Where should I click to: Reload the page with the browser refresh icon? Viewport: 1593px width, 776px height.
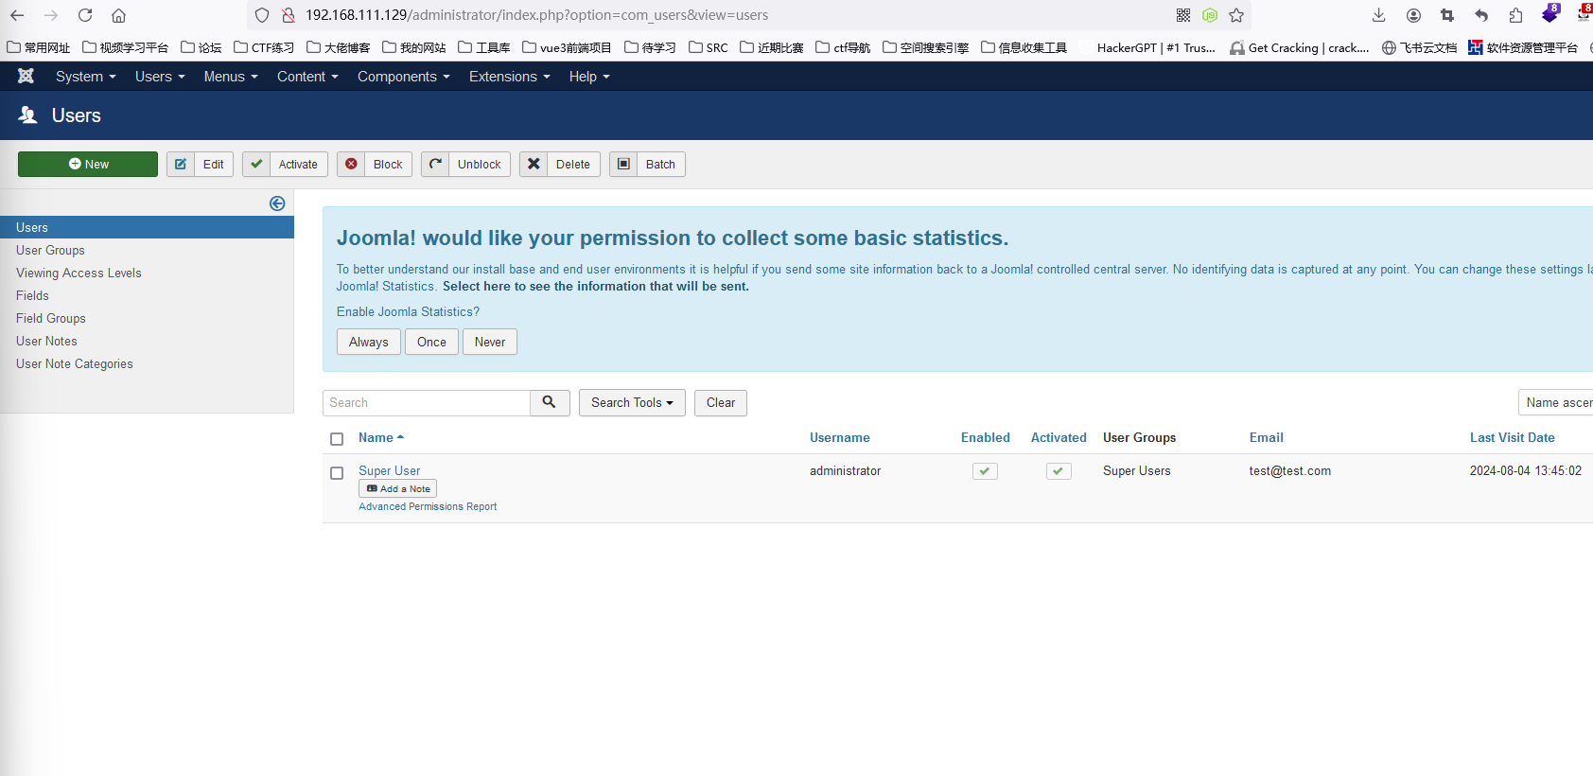pyautogui.click(x=85, y=15)
